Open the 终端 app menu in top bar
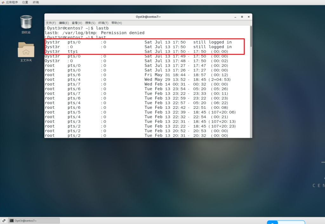The height and width of the screenshot is (224, 325). (36, 2)
